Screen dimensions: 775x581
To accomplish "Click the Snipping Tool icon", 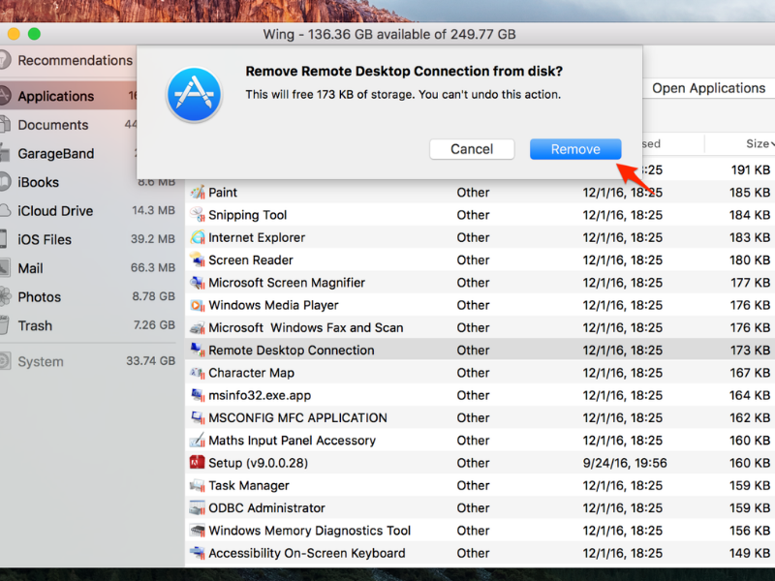I will [x=198, y=215].
